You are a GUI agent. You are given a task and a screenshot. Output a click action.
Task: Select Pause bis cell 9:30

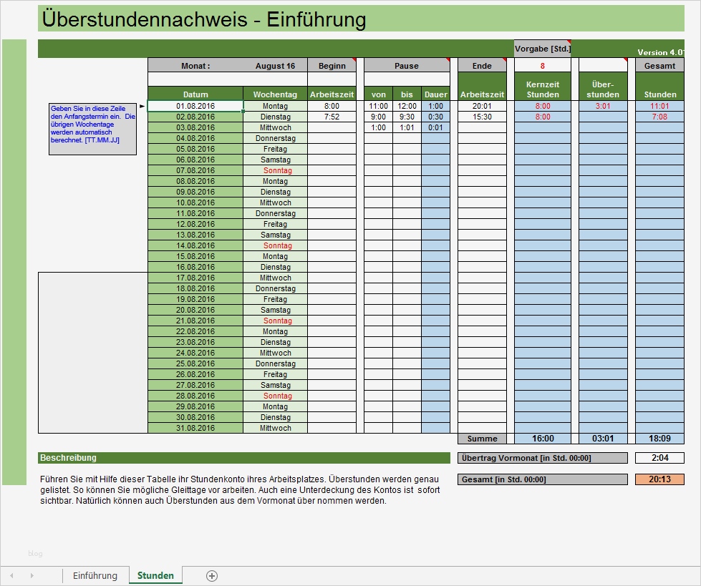click(407, 117)
